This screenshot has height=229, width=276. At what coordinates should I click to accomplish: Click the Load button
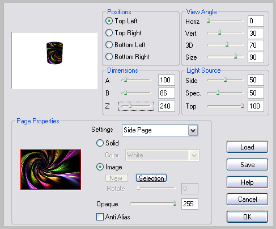click(247, 147)
